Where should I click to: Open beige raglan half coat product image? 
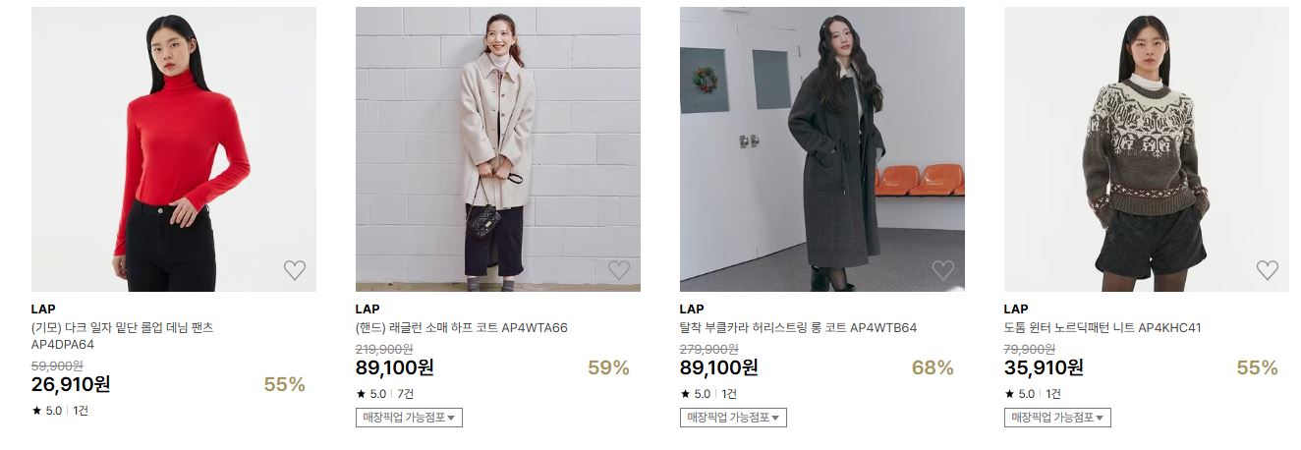pos(498,149)
